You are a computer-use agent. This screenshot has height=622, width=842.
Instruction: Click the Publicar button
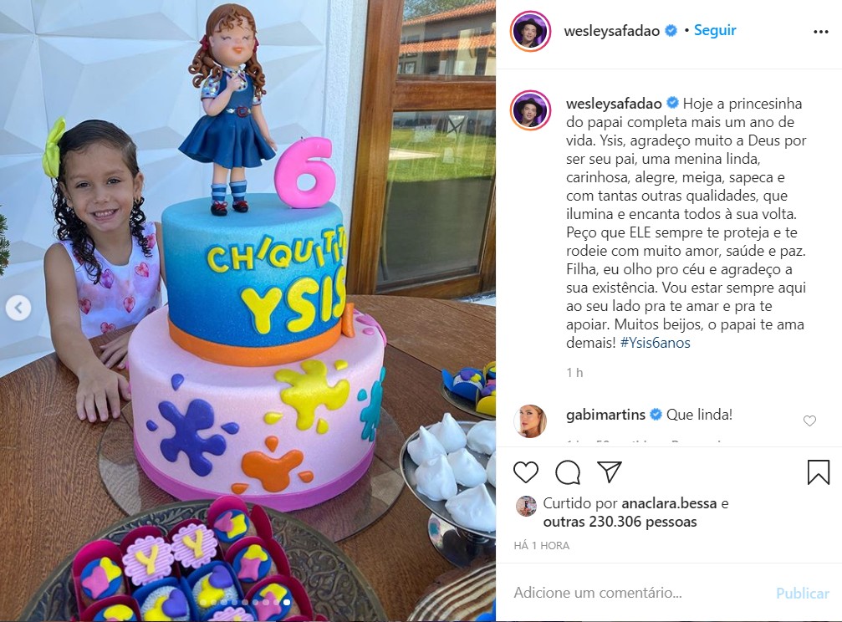[802, 593]
